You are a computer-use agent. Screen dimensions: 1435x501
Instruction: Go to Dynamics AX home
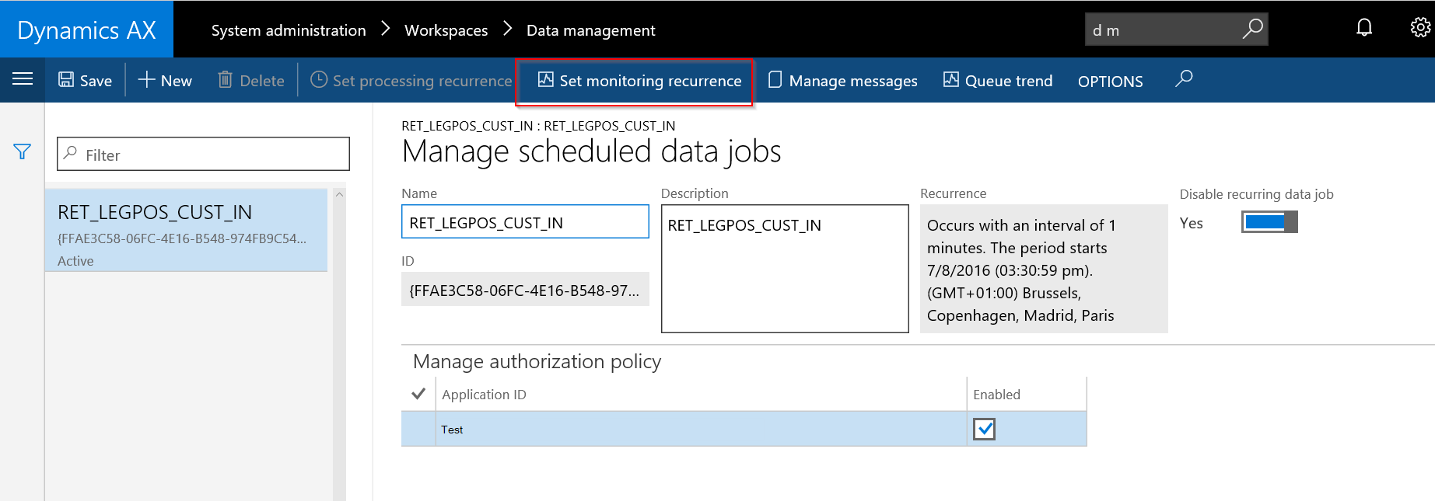[86, 30]
